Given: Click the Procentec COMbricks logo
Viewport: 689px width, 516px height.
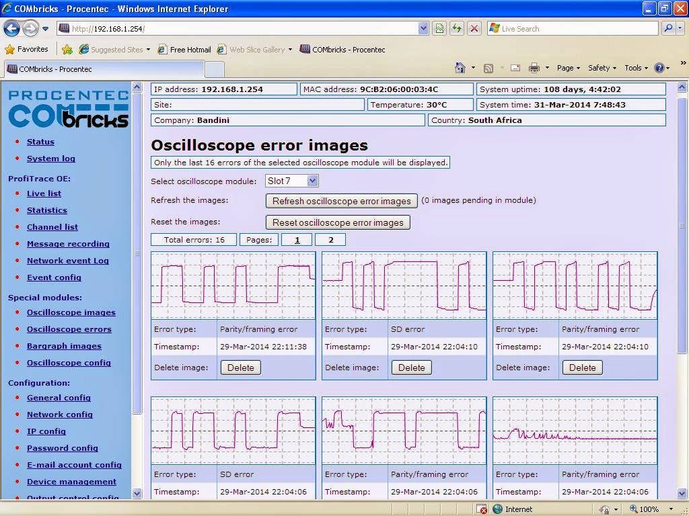Looking at the screenshot, I should 69,108.
